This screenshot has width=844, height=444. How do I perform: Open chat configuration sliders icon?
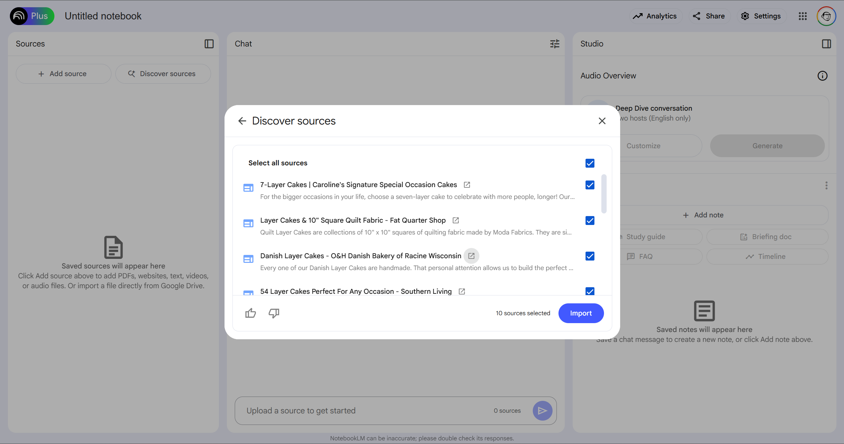tap(555, 44)
